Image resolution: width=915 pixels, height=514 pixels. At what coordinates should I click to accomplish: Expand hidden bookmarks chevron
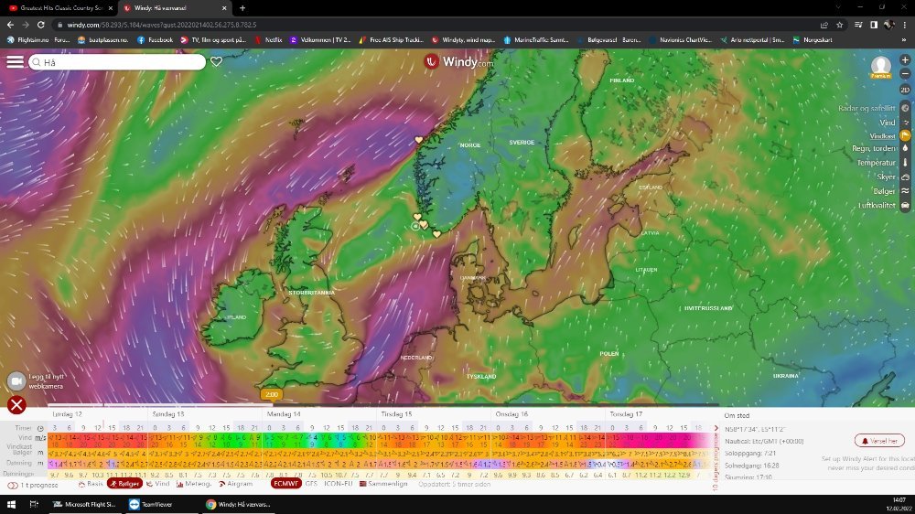point(905,40)
